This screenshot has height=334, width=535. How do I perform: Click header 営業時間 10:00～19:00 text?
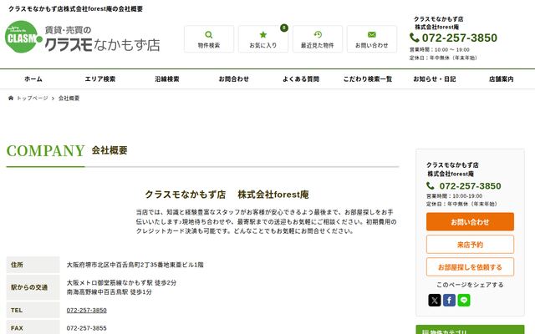coord(440,50)
